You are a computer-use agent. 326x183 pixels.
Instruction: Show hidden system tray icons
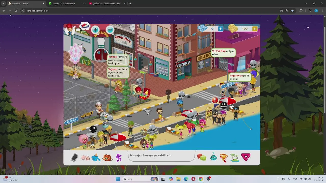pyautogui.click(x=278, y=179)
